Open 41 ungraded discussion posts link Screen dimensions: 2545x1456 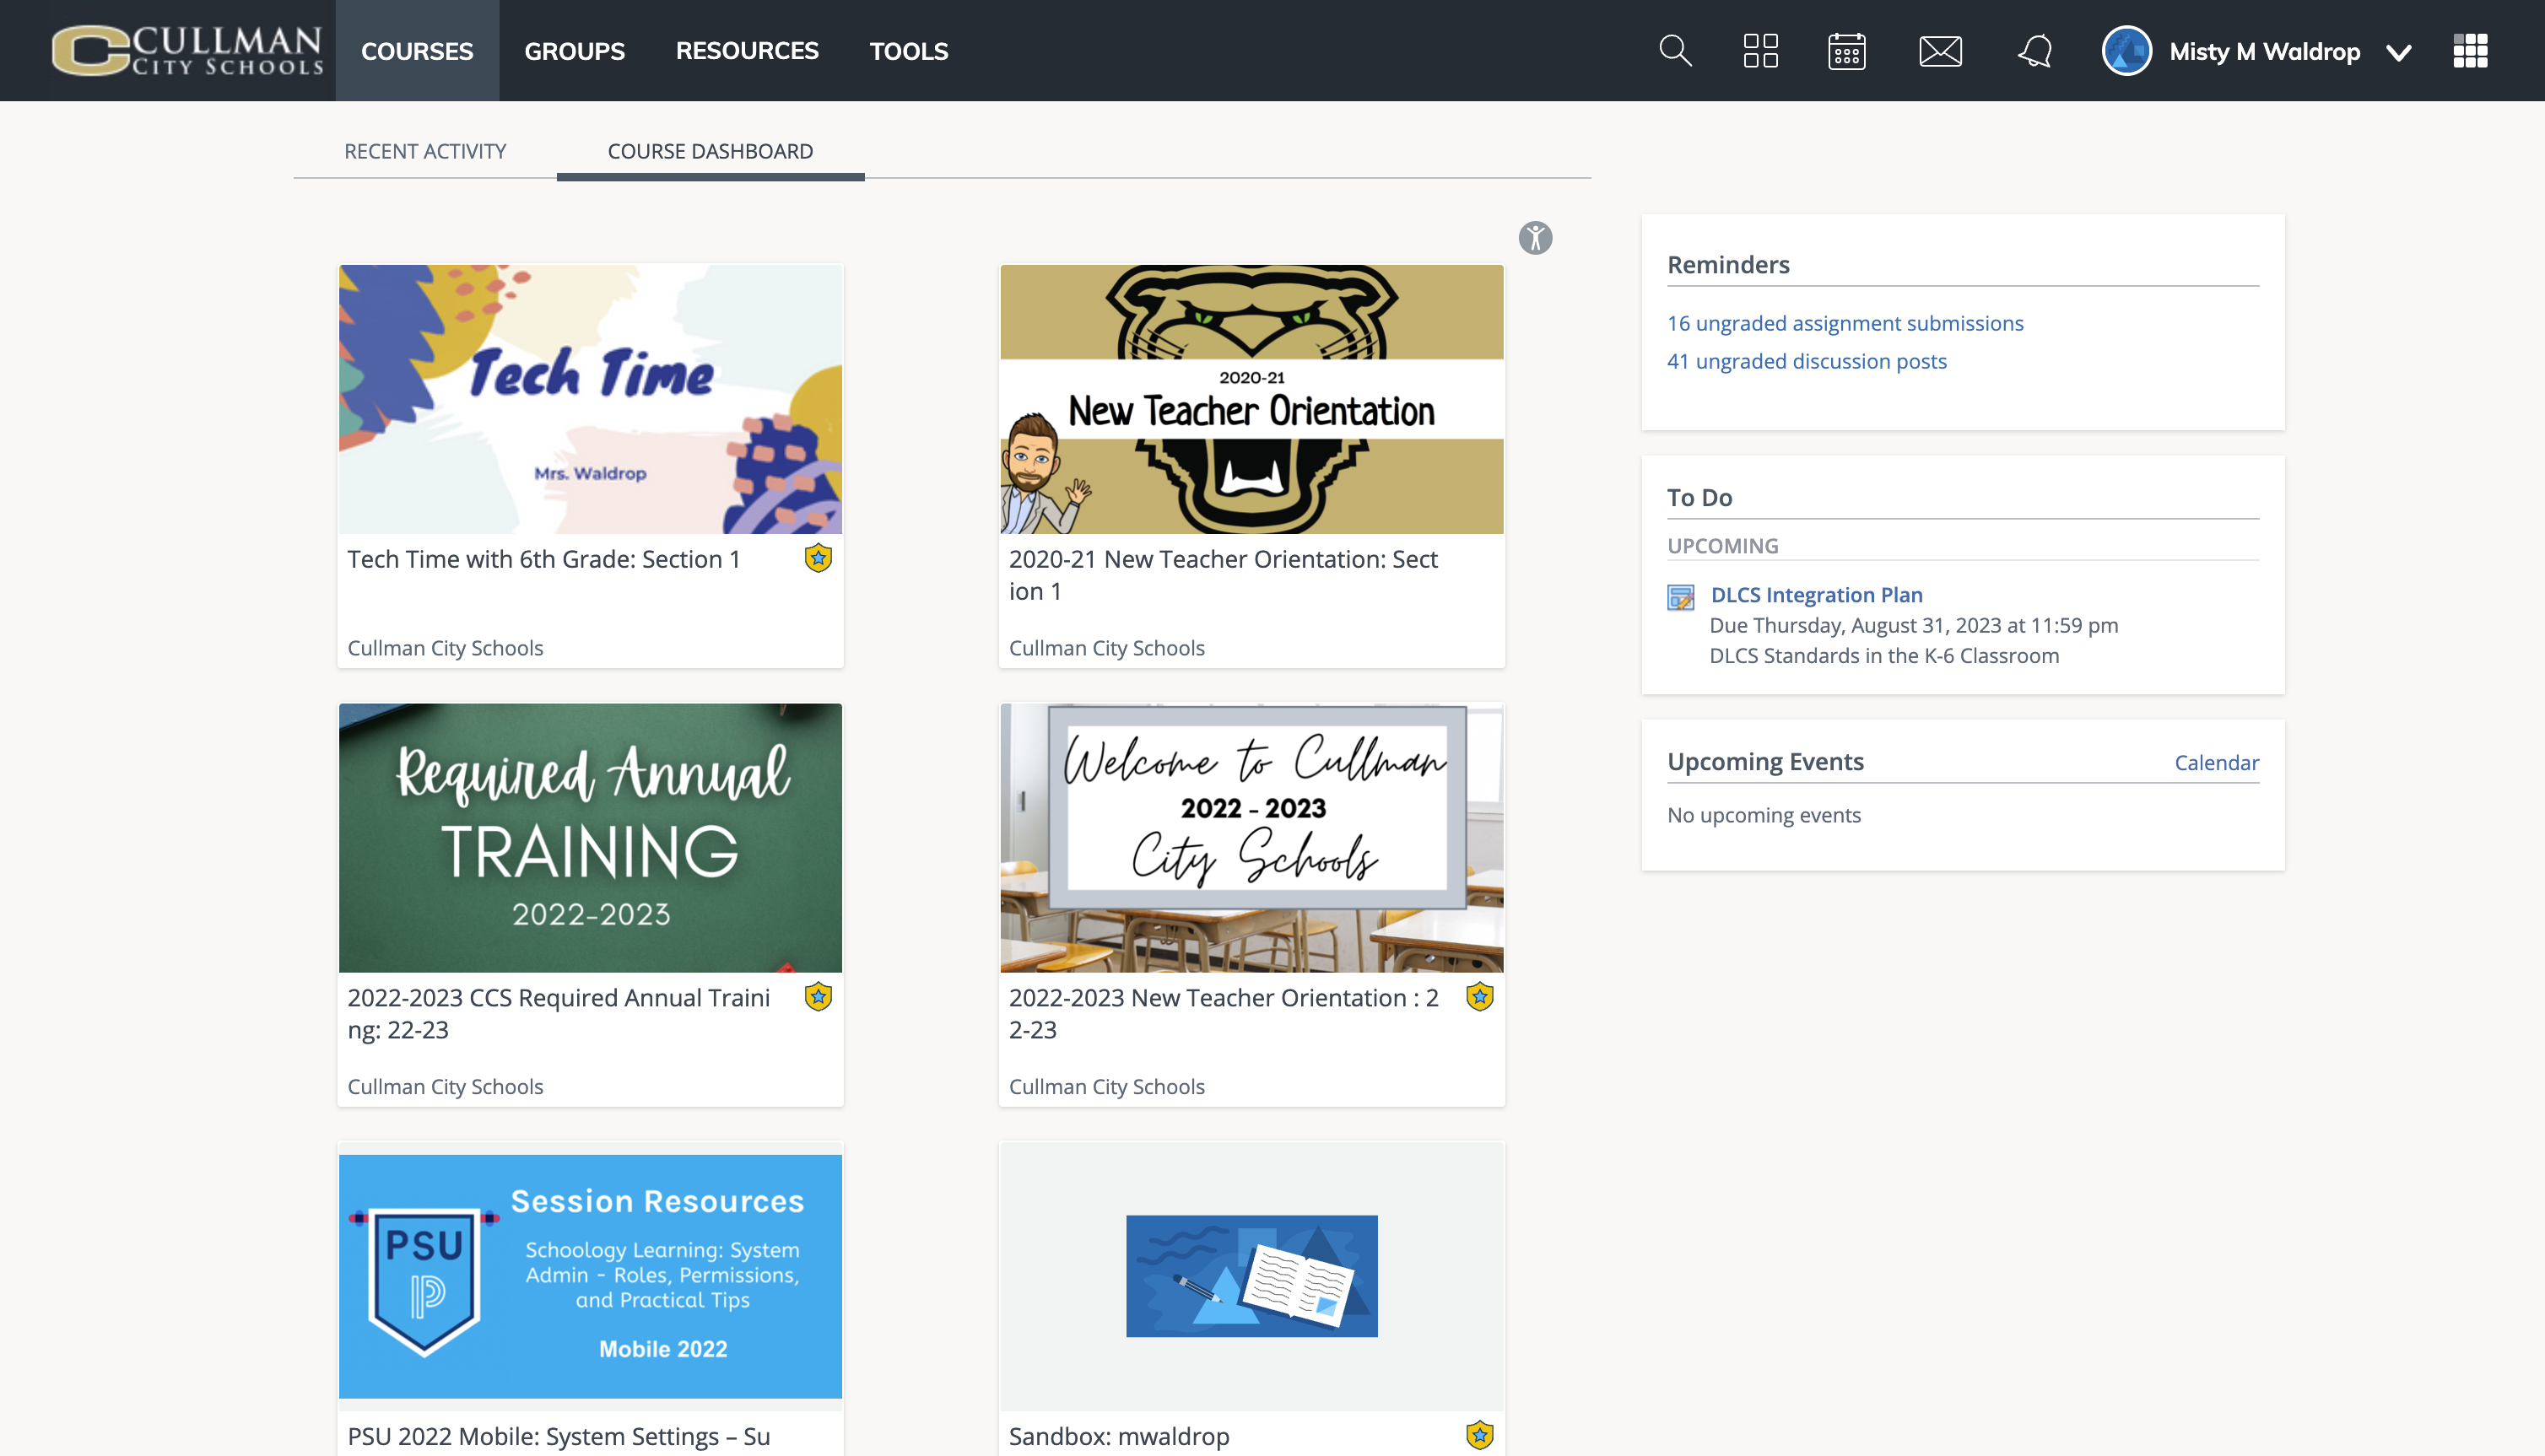click(1807, 361)
